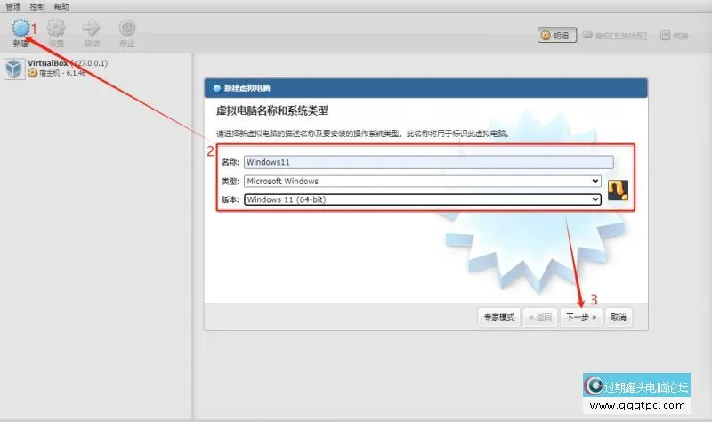Click the 启动 (Start) arrow icon
Screen dimensions: 712x422
pos(92,29)
